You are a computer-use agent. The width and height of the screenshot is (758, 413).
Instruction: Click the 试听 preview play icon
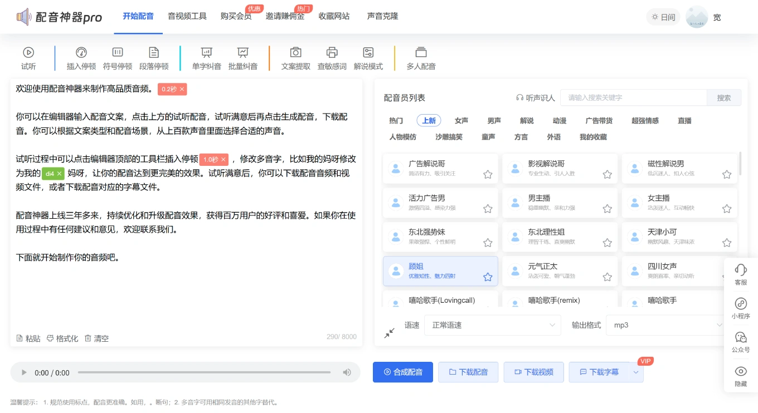[x=28, y=52]
